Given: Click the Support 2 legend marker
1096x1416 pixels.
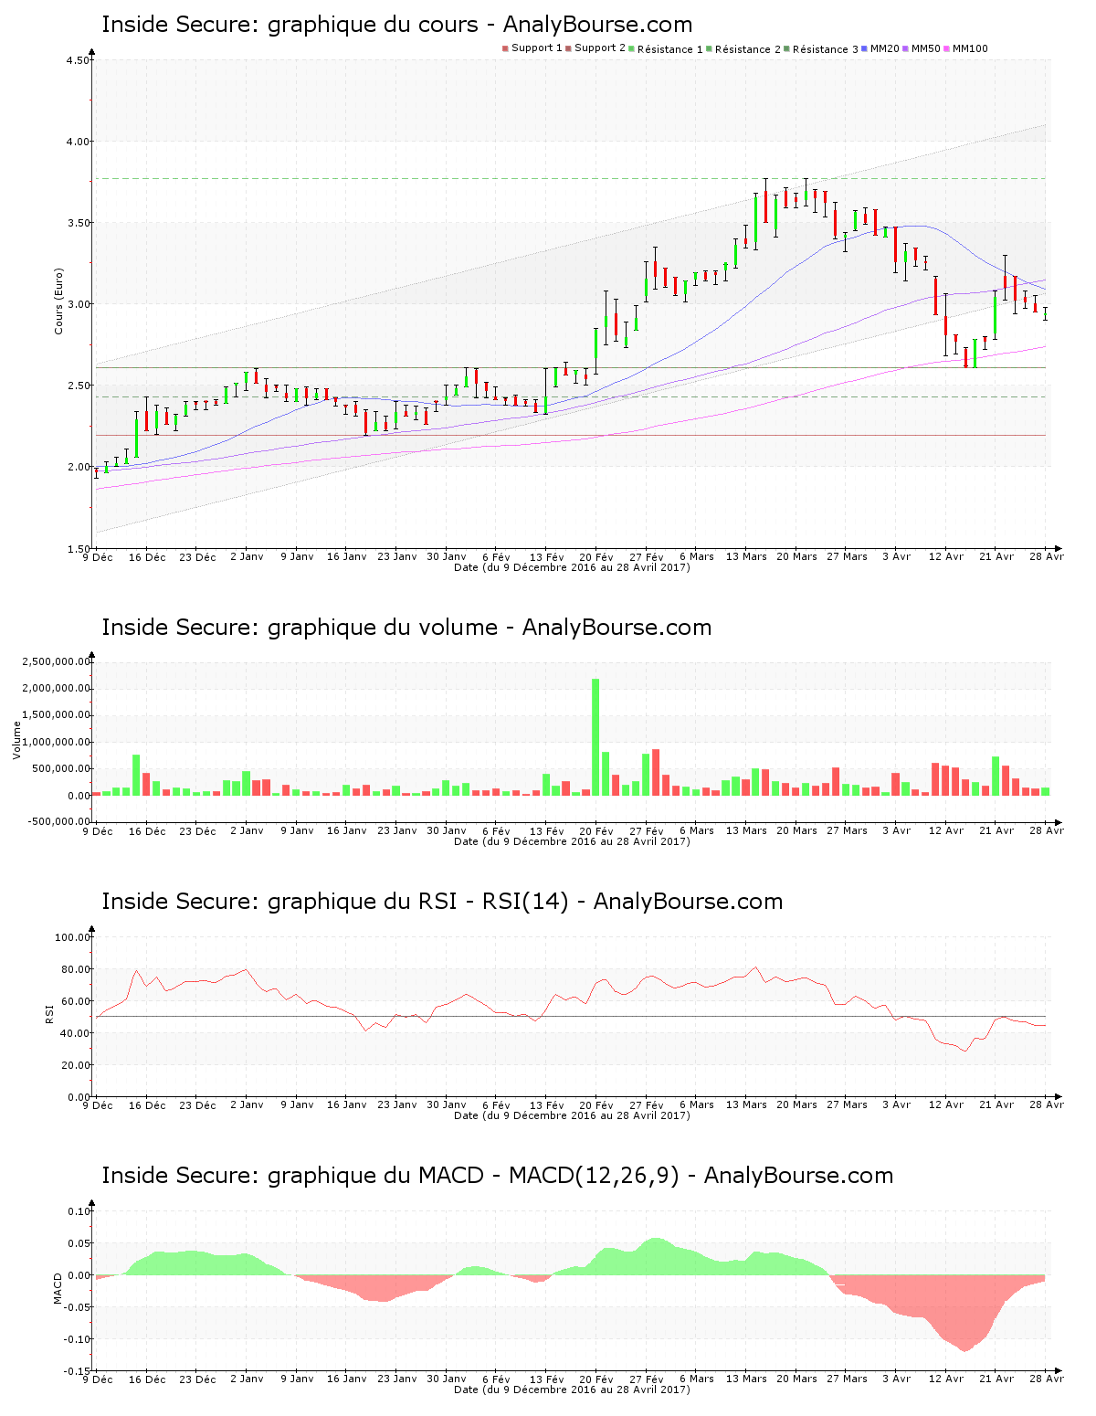Looking at the screenshot, I should (568, 48).
